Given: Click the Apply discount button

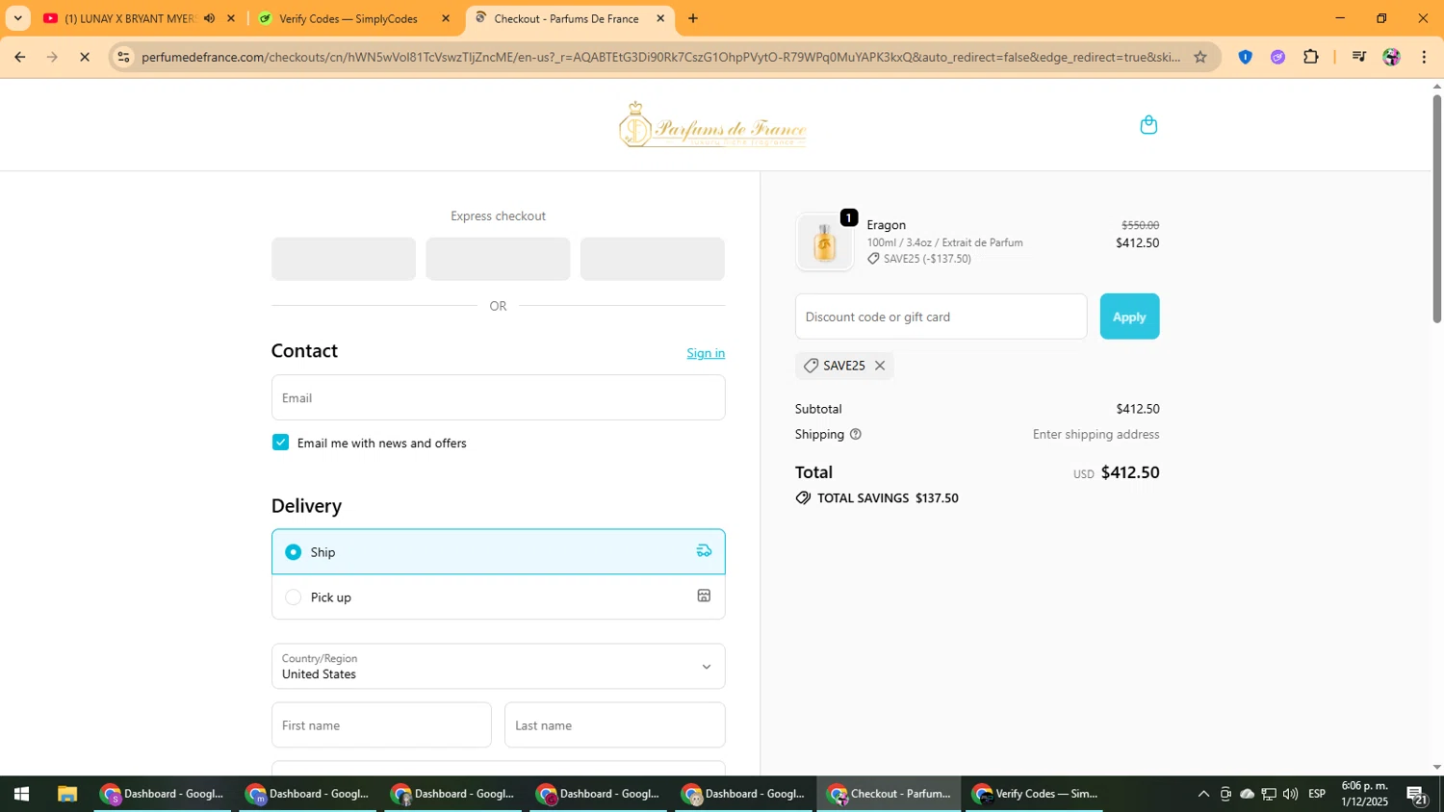Looking at the screenshot, I should click(1129, 317).
